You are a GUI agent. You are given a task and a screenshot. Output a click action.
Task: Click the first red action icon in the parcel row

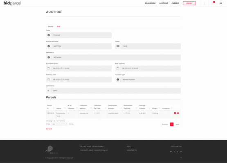click(x=175, y=113)
